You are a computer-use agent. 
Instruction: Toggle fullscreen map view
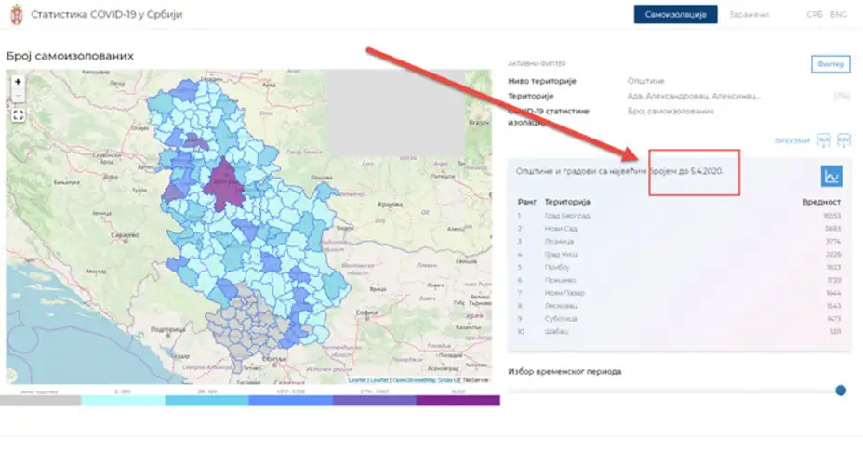coord(18,115)
